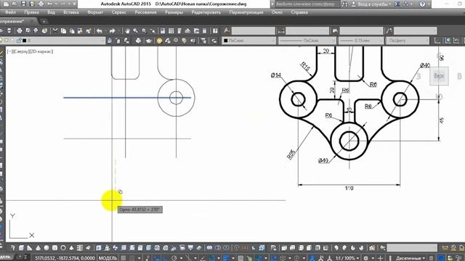Toggle lineweight display in the status bar
This screenshot has height=261, width=465.
pos(226,258)
